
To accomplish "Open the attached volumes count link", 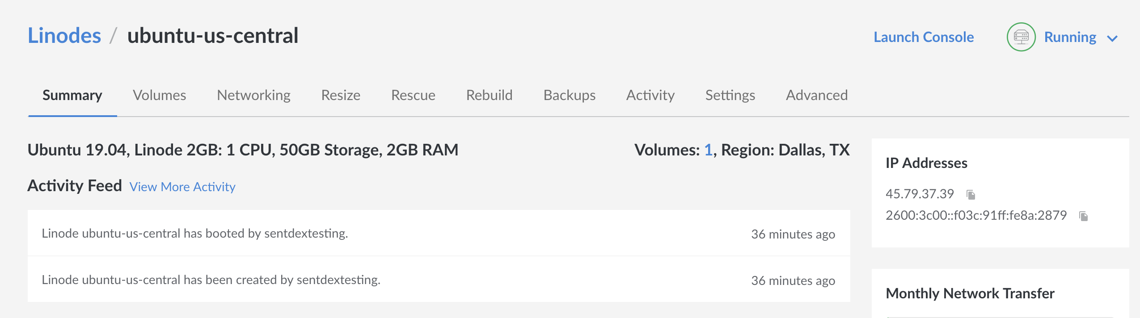I will tap(708, 150).
